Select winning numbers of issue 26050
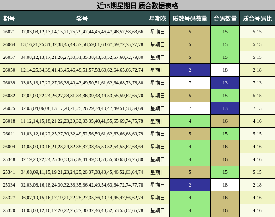The height and width of the screenshot is (217, 275). click(x=82, y=70)
